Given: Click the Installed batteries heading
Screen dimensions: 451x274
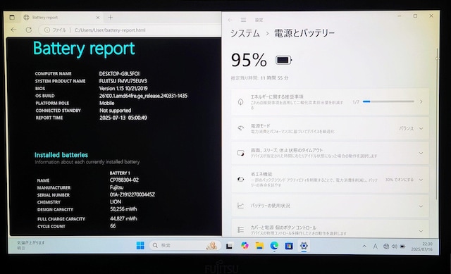Looking at the screenshot, I should (61, 155).
